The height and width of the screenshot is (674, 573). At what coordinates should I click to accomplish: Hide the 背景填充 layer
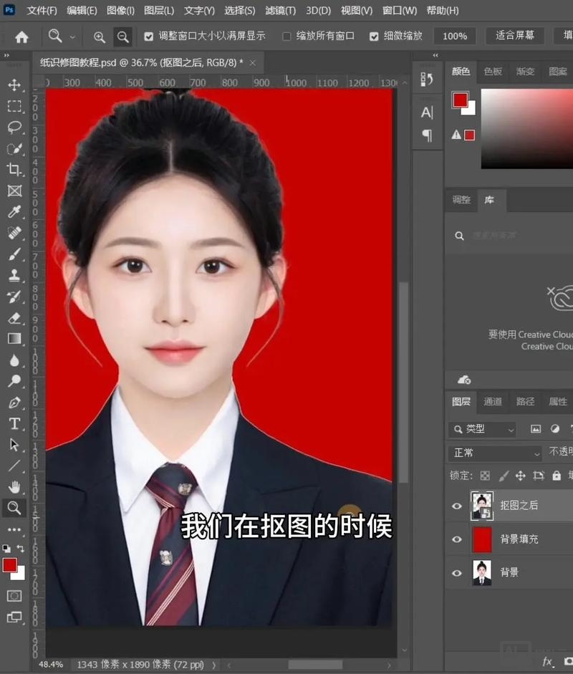[x=457, y=539]
